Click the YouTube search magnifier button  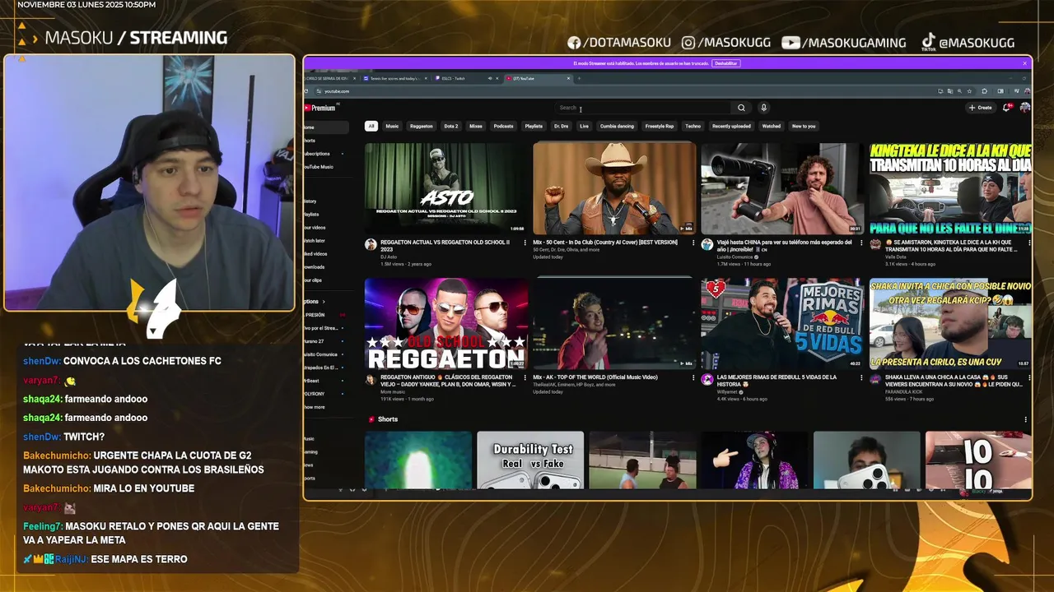tap(741, 108)
